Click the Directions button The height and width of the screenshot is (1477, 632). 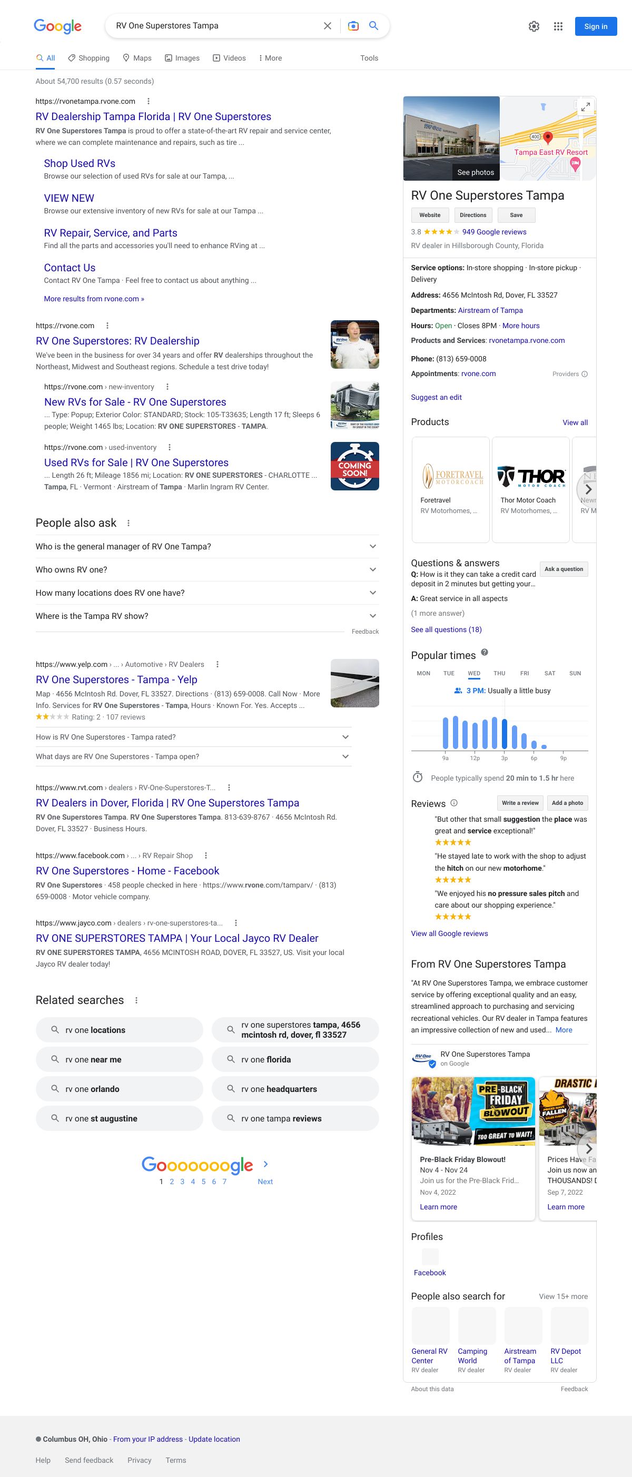(x=473, y=215)
